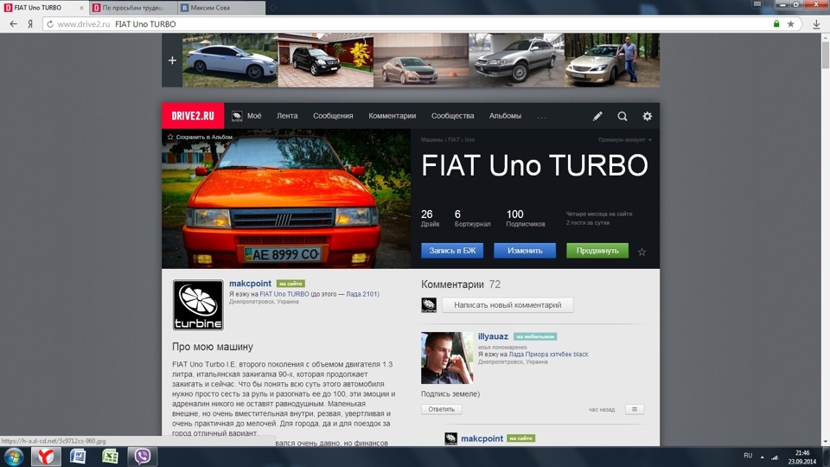Open the settings gear icon
830x467 pixels.
pyautogui.click(x=647, y=116)
